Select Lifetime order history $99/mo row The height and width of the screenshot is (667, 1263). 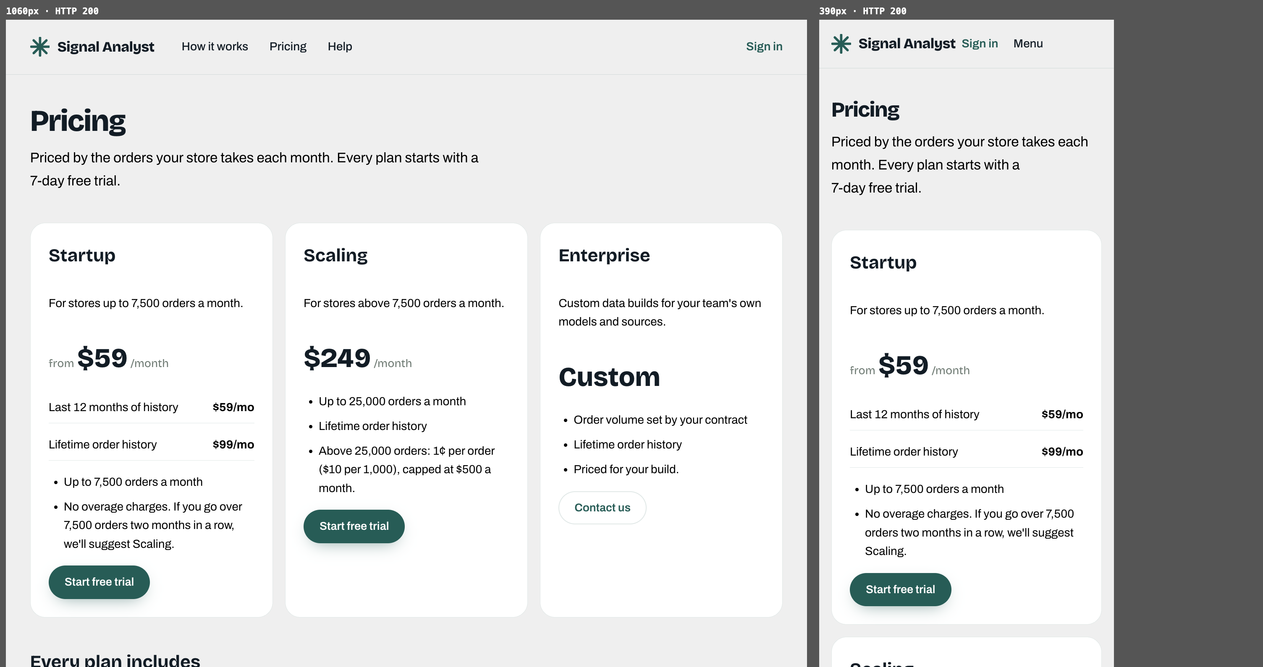point(151,444)
